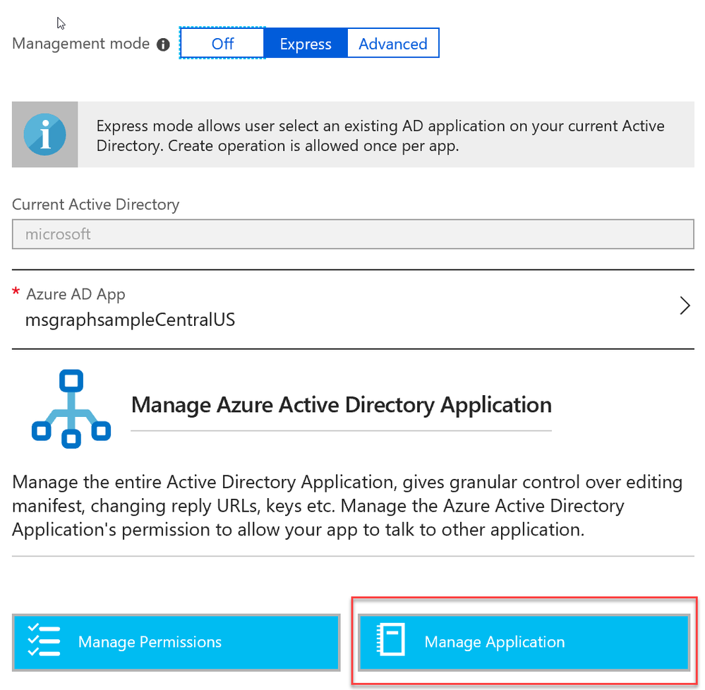Click the Management mode label
This screenshot has height=690, width=705.
(x=81, y=44)
